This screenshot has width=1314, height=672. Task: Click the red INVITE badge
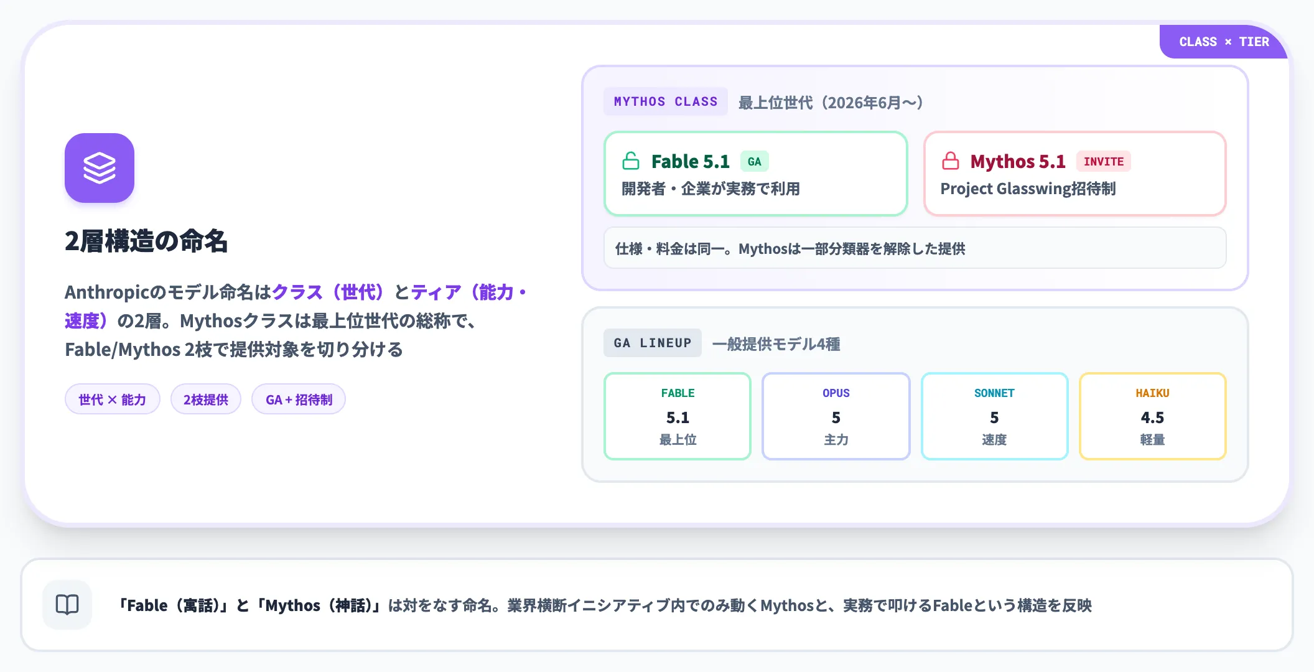(x=1104, y=162)
